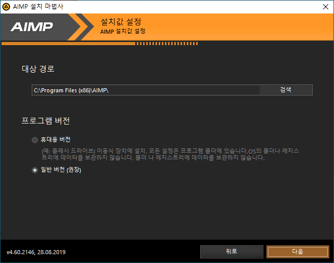Viewport: 334px width, 263px height.
Task: Click the 대상 경로 heading
Action: 38,69
